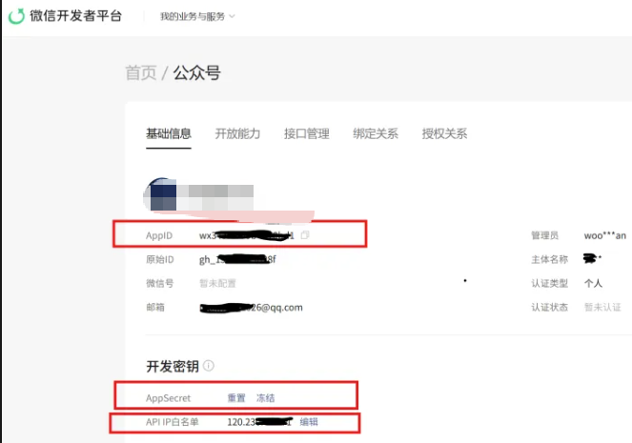Click the 微信开发者平台 title text

coord(75,16)
